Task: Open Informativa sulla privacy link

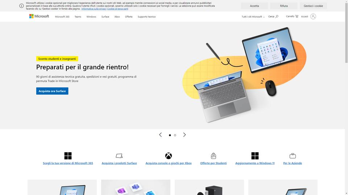Action: [94, 9]
